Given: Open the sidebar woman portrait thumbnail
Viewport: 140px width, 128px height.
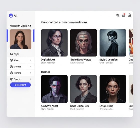Looking at the screenshot, I should tap(21, 39).
